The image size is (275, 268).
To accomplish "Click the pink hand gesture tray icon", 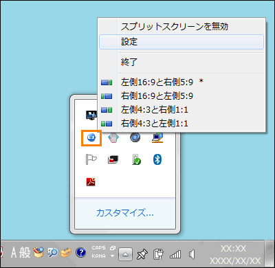I will pos(113,137).
